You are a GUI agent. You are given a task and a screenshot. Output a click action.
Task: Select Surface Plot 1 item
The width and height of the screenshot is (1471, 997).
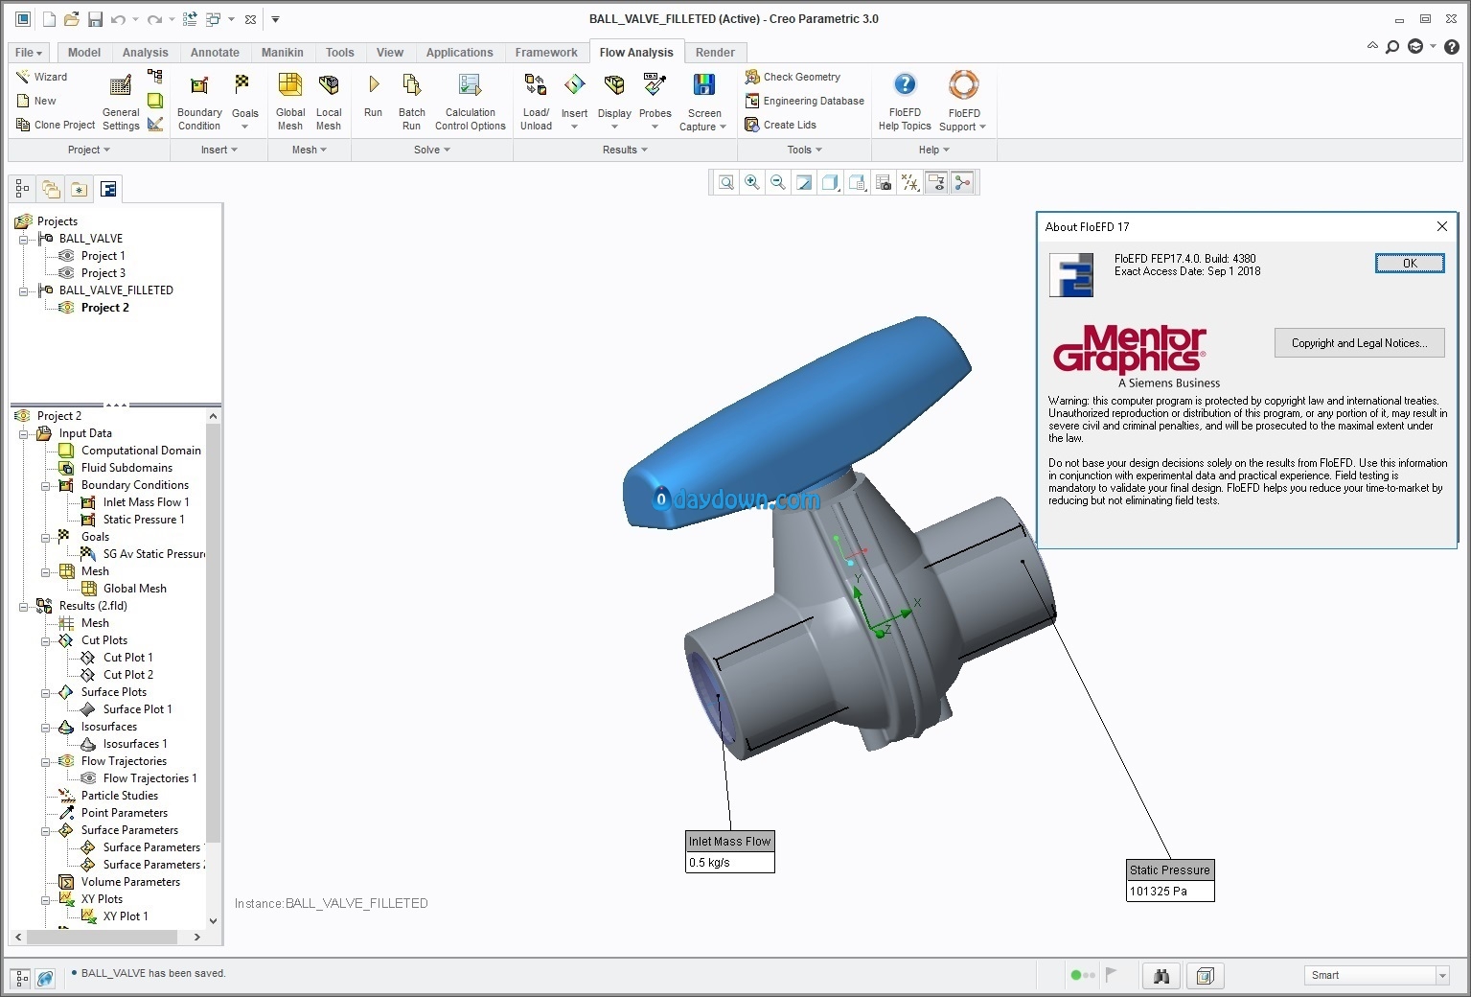pos(137,709)
